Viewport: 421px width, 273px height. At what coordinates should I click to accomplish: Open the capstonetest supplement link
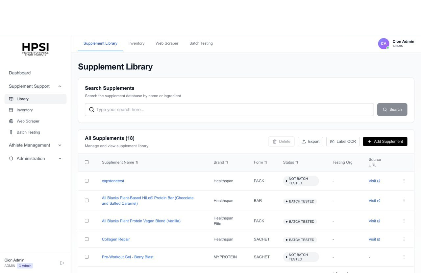point(113,181)
